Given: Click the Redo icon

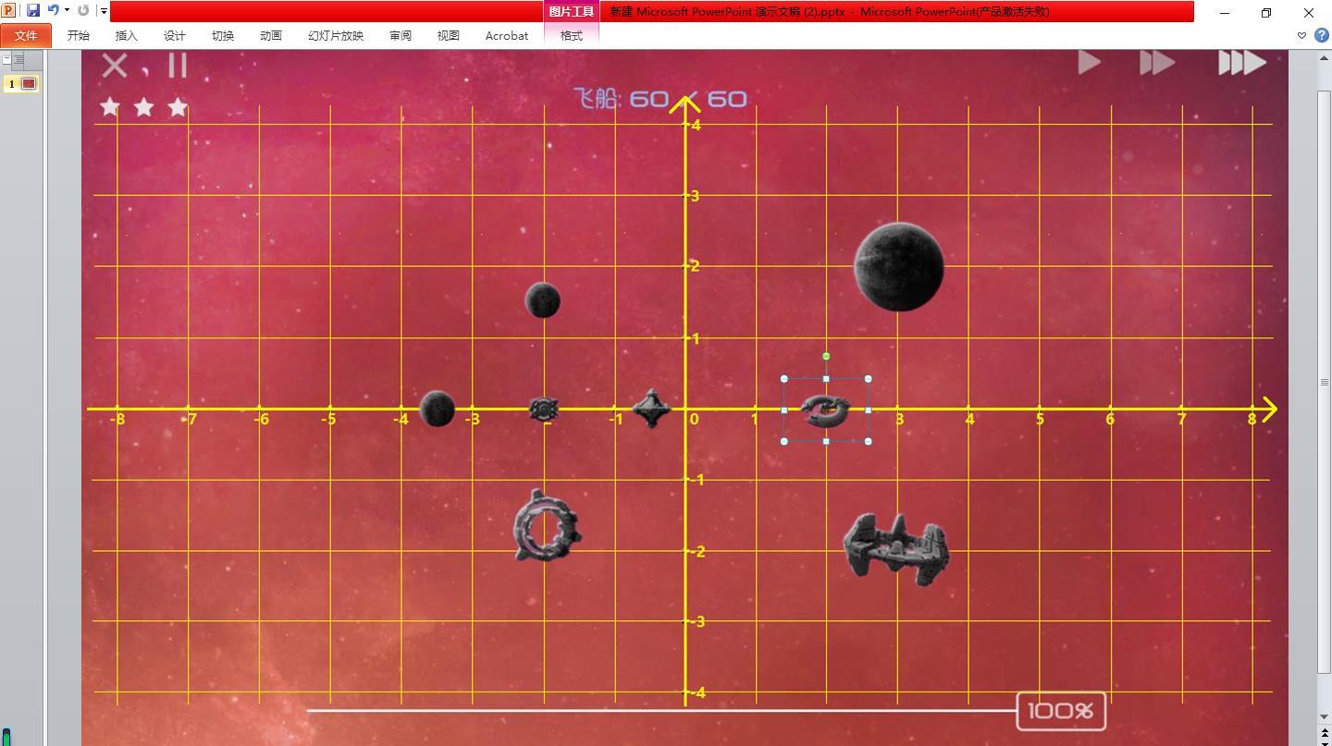Looking at the screenshot, I should pos(83,11).
